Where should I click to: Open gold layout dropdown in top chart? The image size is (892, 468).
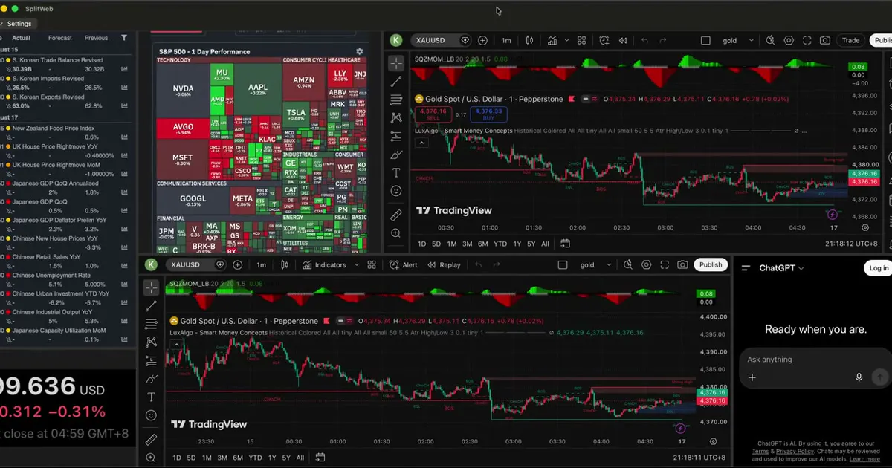[752, 40]
